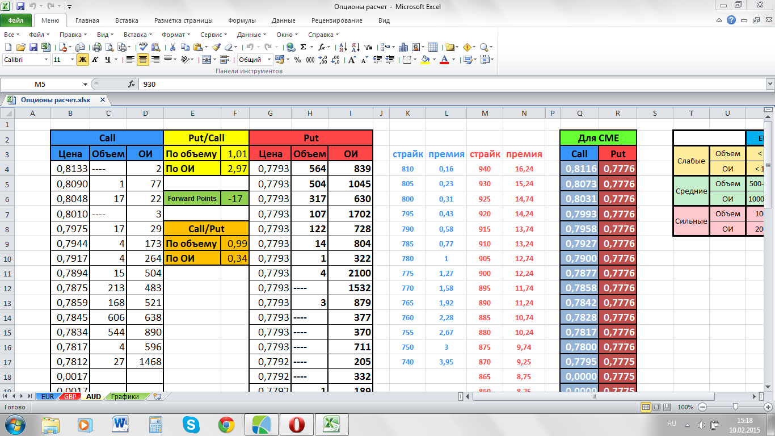
Task: Toggle Underline Ч formatting button
Action: 108,60
